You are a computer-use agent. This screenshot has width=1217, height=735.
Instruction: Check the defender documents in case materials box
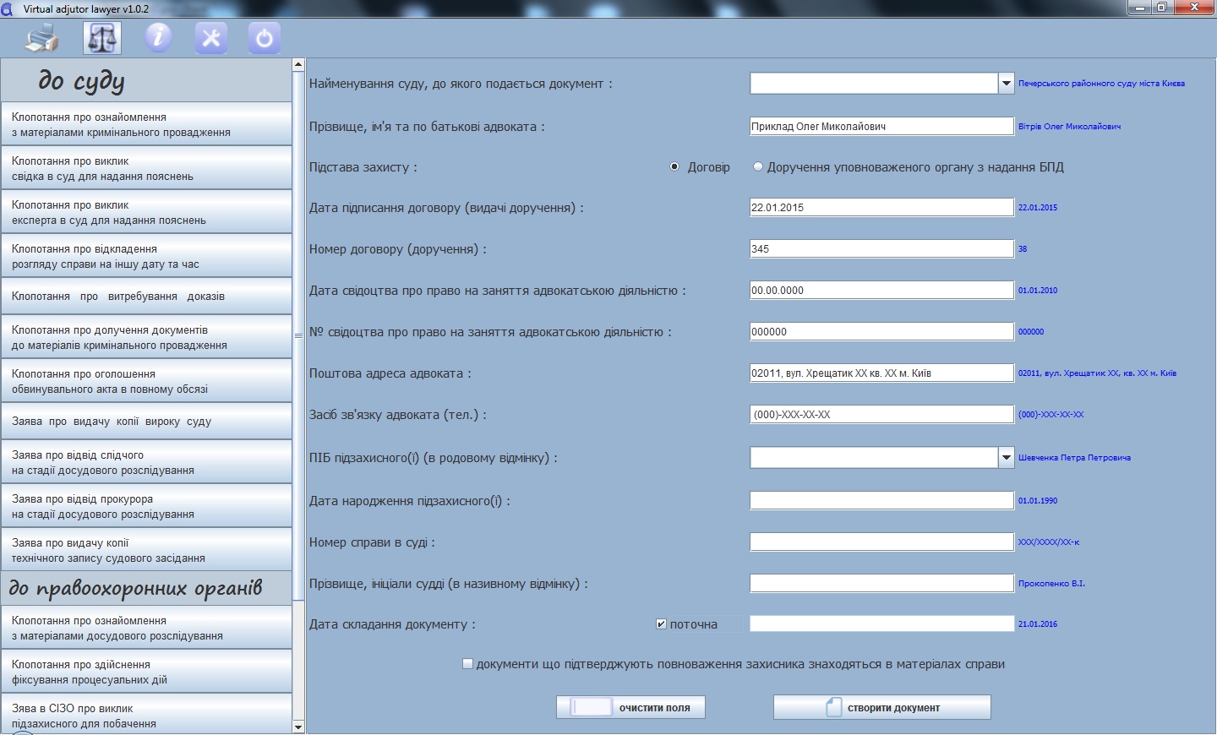pyautogui.click(x=467, y=664)
